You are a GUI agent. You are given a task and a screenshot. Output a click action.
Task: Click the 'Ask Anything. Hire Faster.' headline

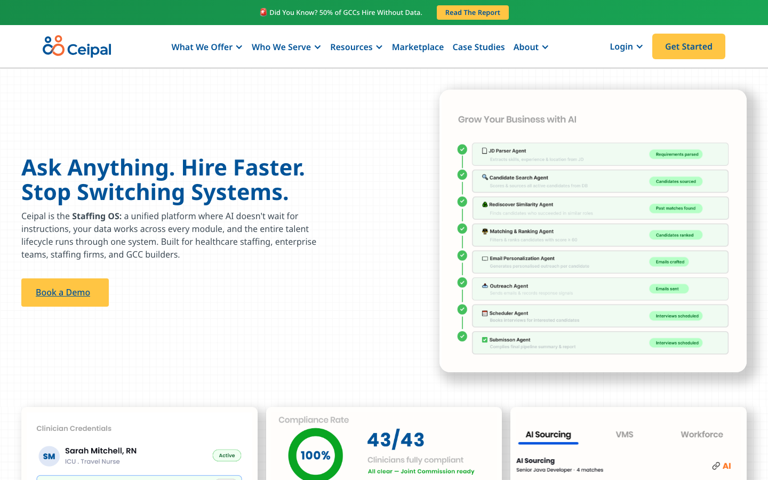click(x=163, y=167)
